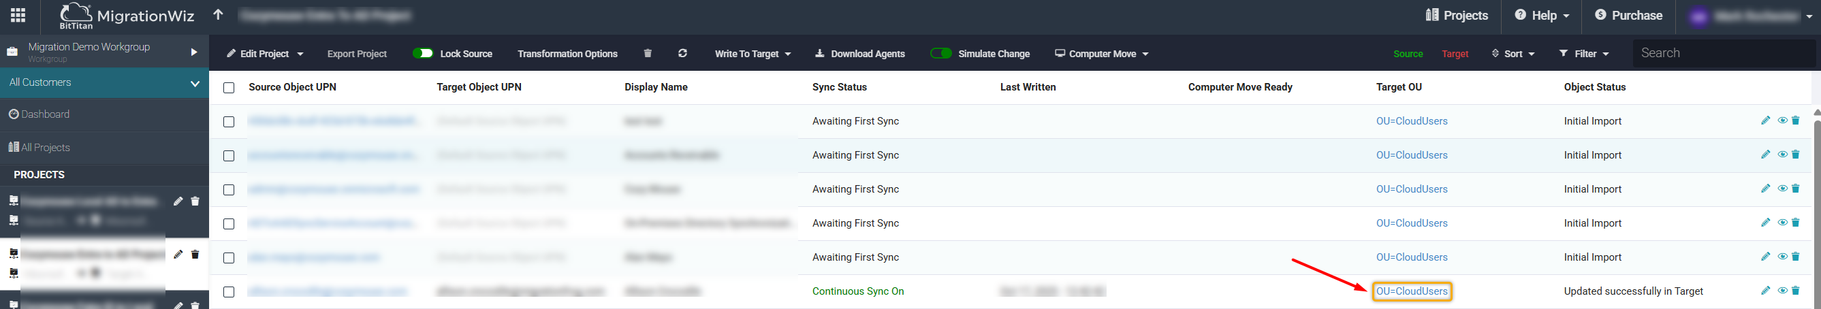Open the Write To Target dropdown
This screenshot has width=1821, height=309.
pos(752,54)
